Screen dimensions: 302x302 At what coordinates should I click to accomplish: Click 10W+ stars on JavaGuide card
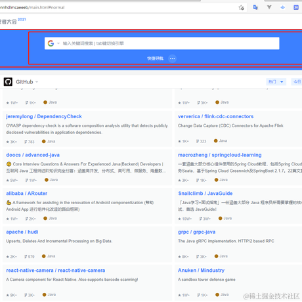(185, 219)
